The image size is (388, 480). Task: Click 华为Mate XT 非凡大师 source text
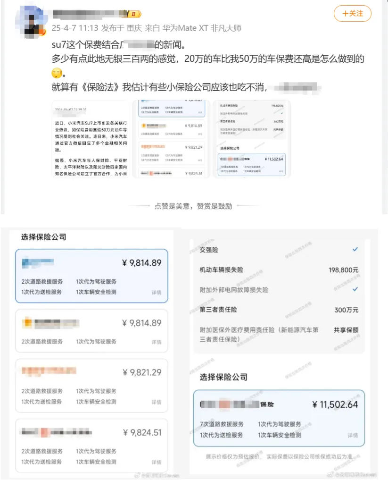(202, 28)
